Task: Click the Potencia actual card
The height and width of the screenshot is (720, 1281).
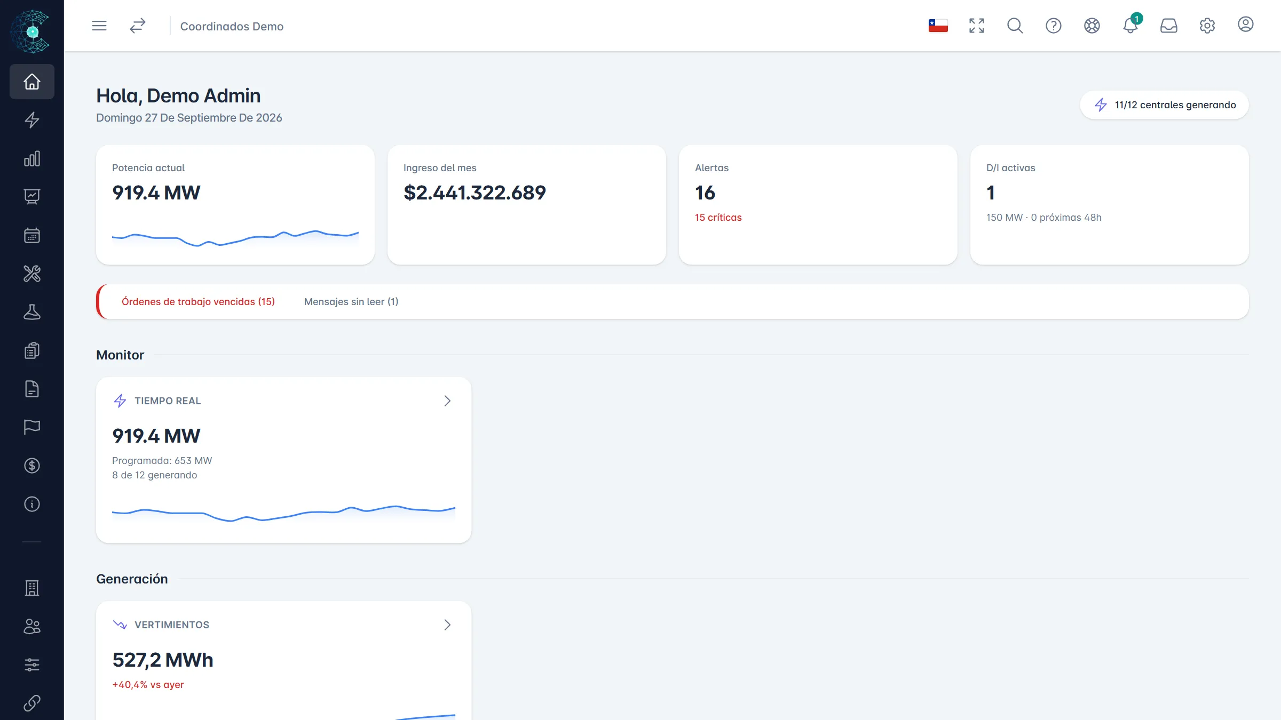Action: coord(235,205)
